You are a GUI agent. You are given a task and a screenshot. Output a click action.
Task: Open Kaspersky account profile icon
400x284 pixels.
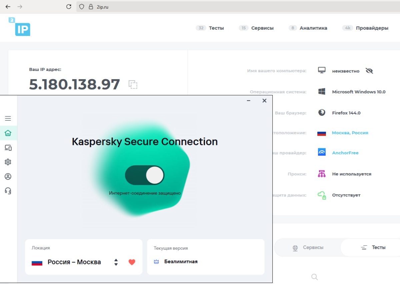pos(8,176)
